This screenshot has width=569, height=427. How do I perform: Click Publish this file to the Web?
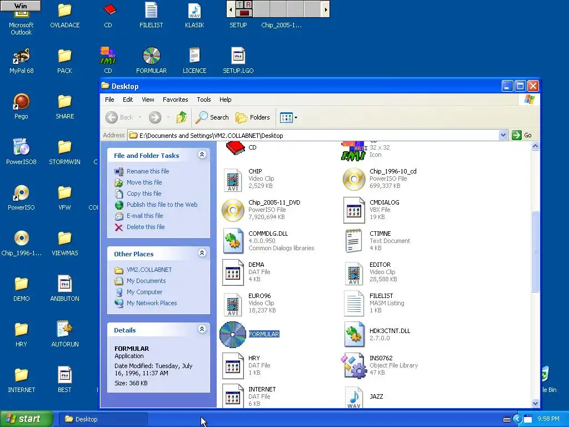[x=162, y=205]
